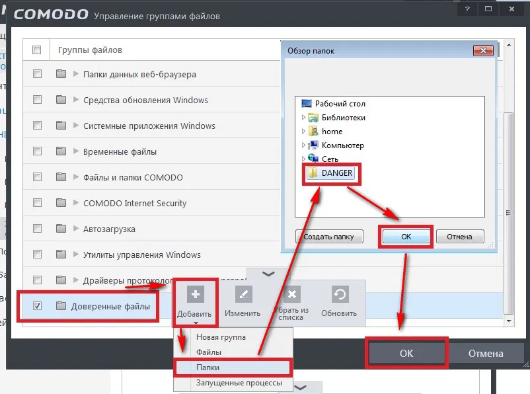
Task: Select Рабочий стол tree item label
Action: 340,104
